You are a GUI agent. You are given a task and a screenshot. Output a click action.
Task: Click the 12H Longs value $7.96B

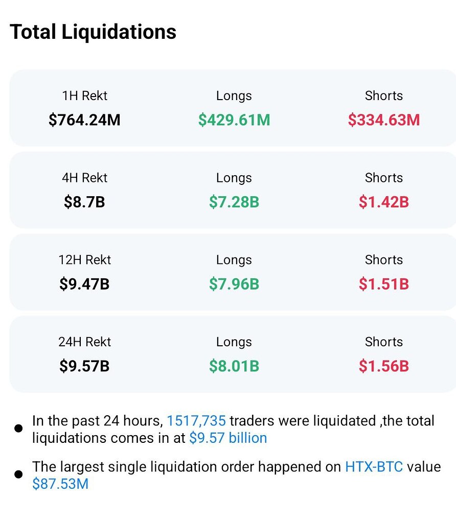(x=234, y=284)
